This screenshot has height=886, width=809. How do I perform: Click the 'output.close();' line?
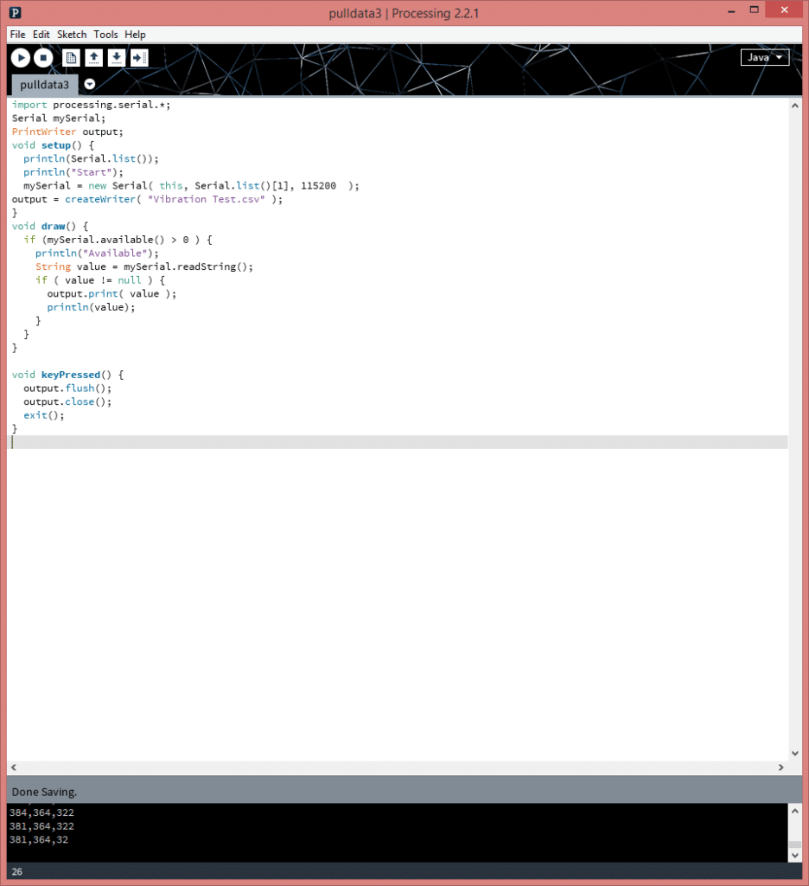(x=67, y=401)
